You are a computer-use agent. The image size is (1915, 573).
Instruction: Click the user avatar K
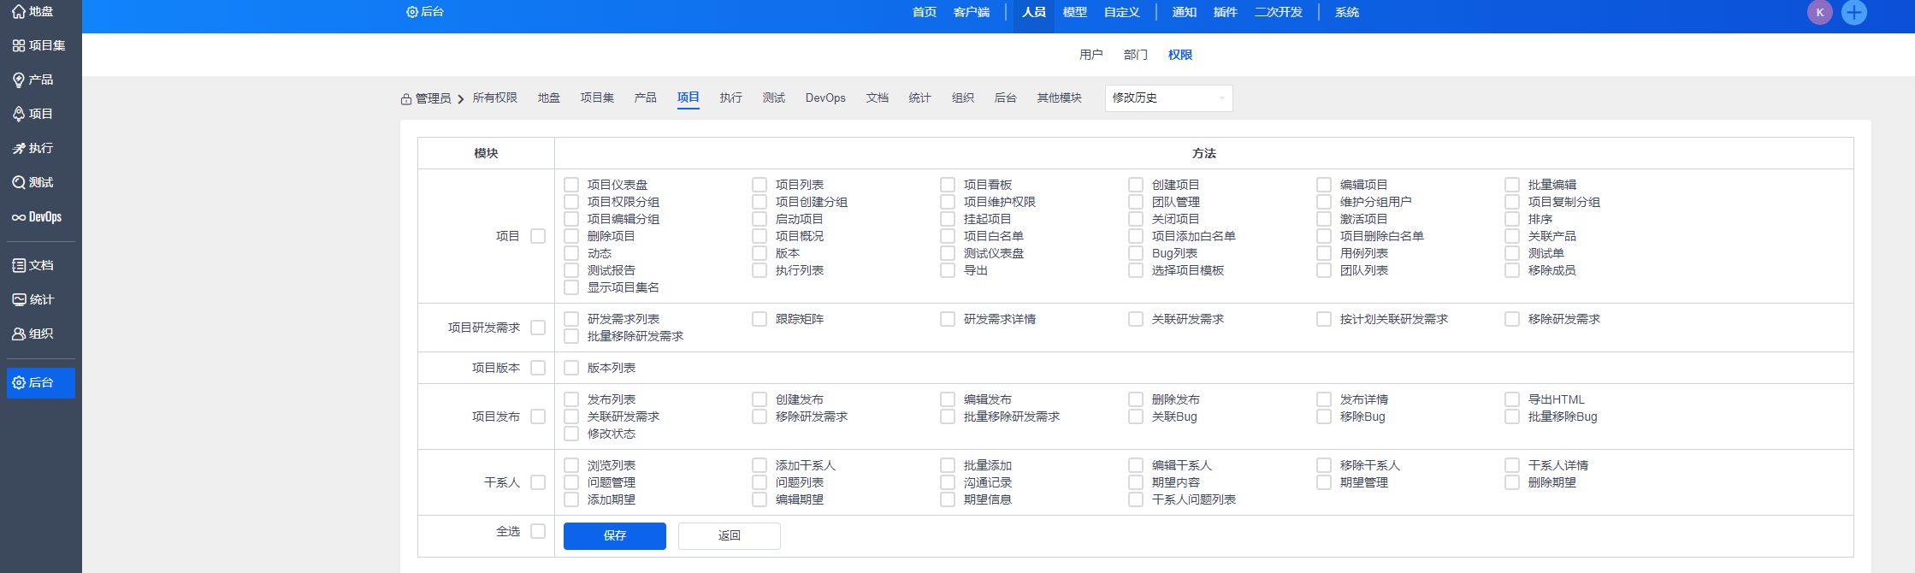[x=1820, y=12]
